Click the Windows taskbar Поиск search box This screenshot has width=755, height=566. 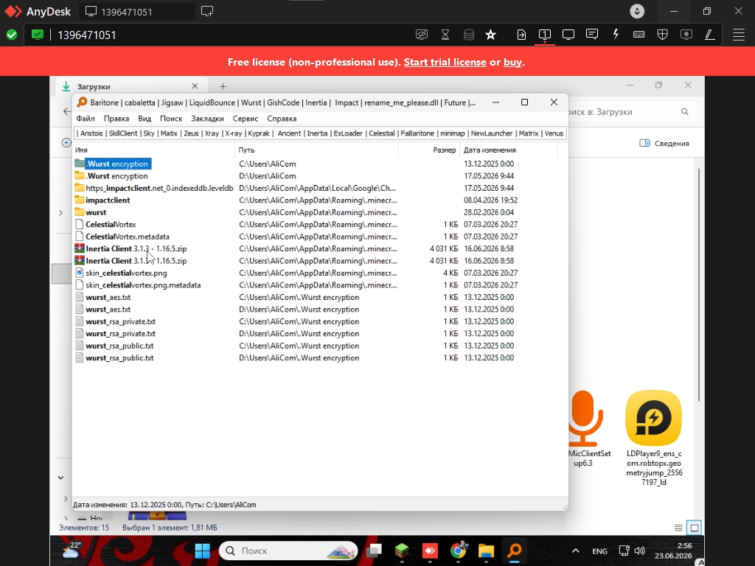point(288,551)
